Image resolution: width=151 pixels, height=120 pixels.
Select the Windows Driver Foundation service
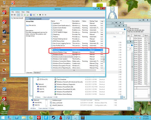(x=77, y=63)
